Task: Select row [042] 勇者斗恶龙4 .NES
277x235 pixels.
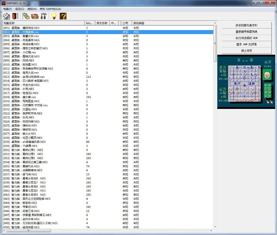Action: point(108,194)
